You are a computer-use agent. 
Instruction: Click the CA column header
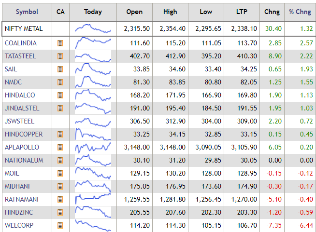pyautogui.click(x=60, y=12)
